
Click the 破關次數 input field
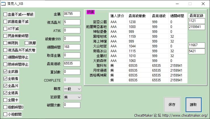pyautogui.click(x=72, y=105)
